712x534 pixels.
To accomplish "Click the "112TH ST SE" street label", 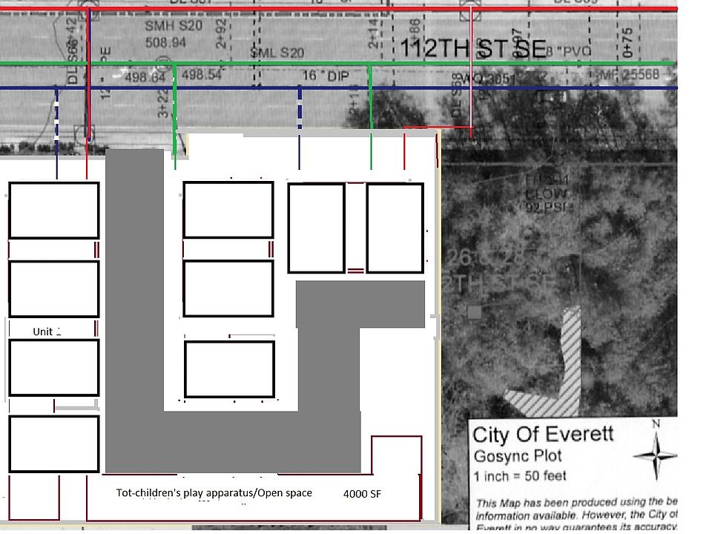I will pyautogui.click(x=472, y=48).
